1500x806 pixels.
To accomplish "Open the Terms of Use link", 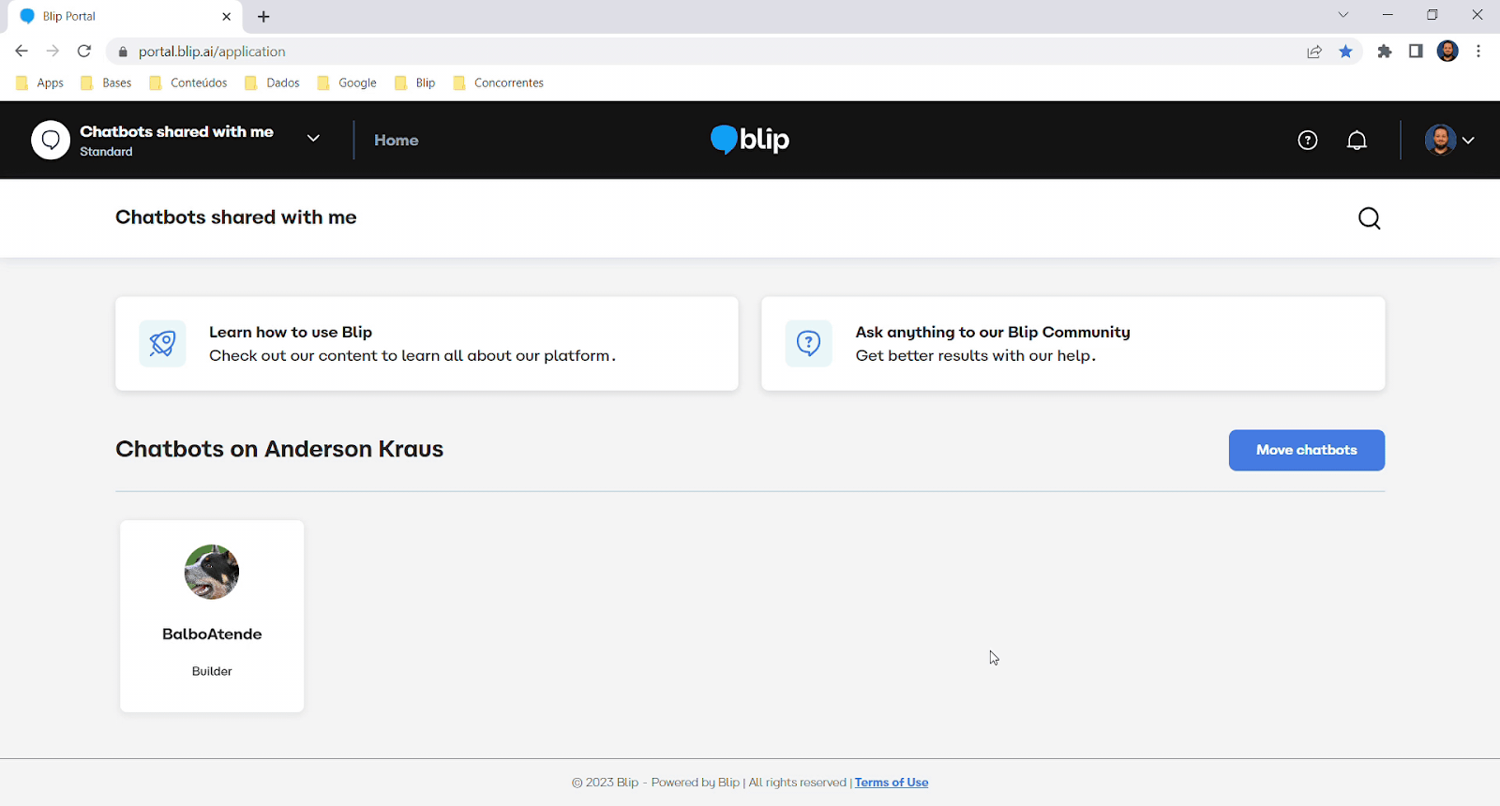I will point(891,783).
